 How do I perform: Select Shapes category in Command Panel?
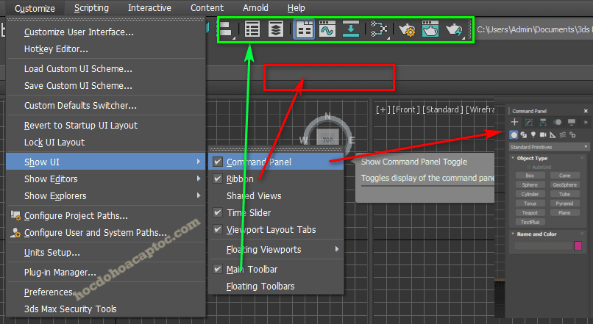[x=524, y=134]
